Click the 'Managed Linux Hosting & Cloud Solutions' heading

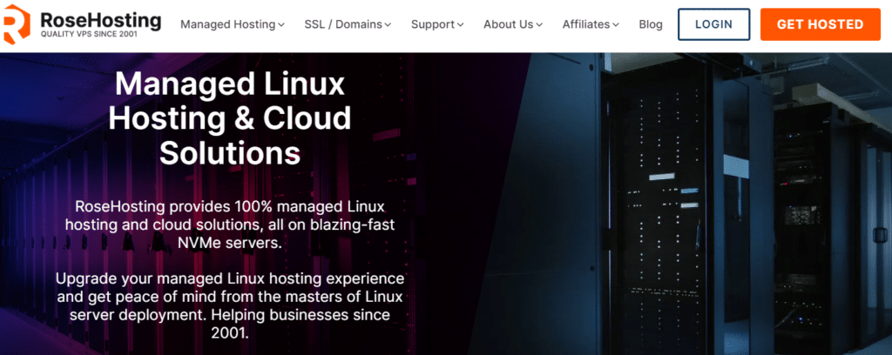(x=230, y=119)
